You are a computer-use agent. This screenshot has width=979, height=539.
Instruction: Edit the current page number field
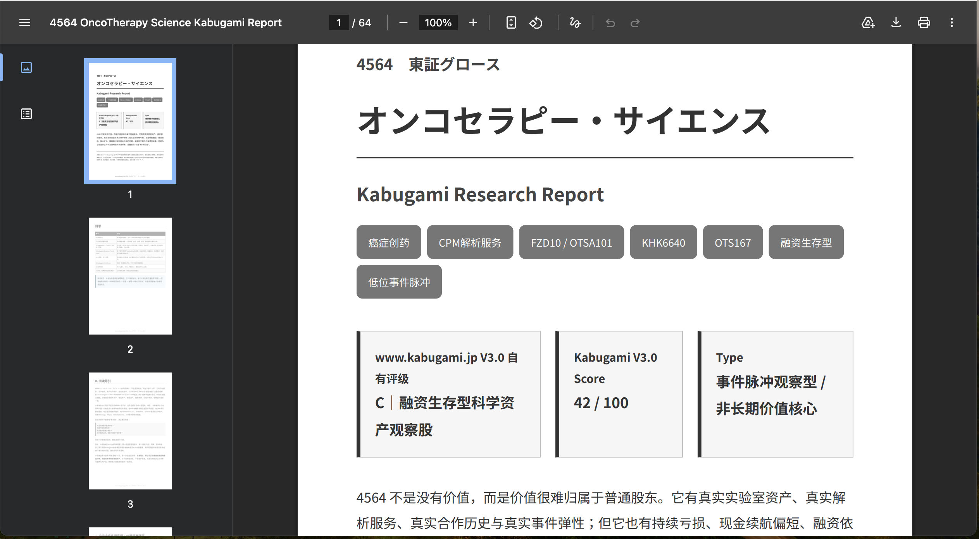(339, 22)
